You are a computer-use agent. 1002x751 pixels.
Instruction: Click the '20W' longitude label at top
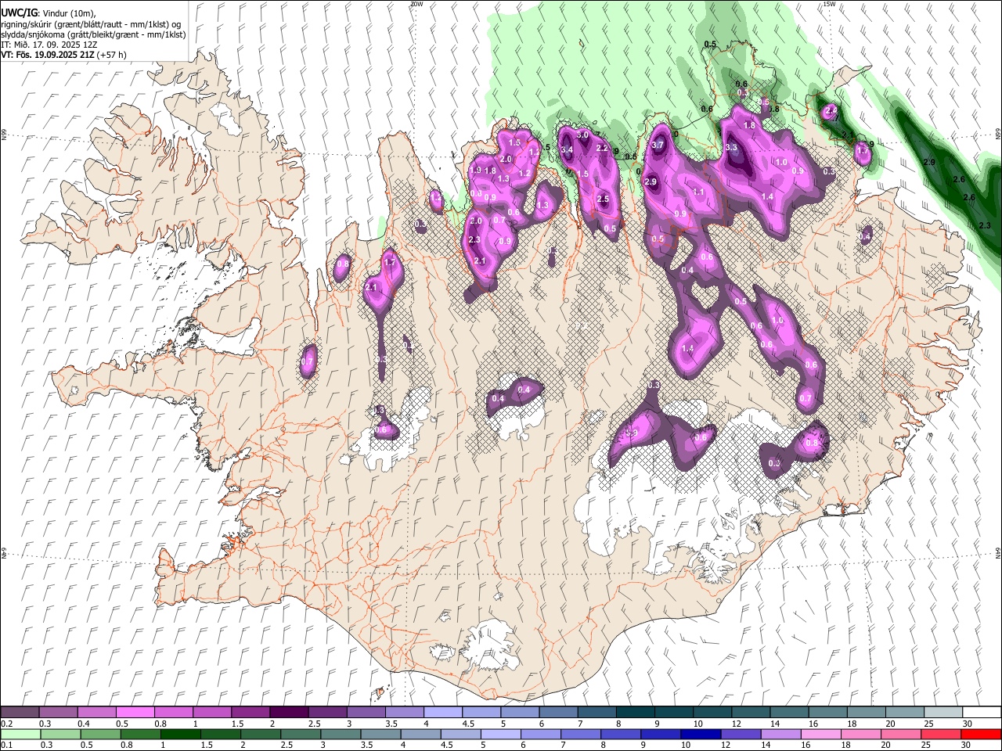click(x=416, y=4)
